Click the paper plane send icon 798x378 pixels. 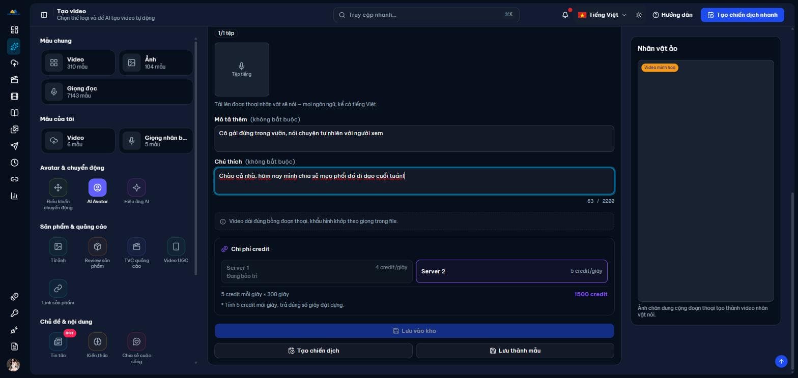[x=14, y=146]
